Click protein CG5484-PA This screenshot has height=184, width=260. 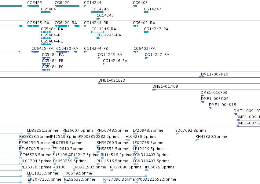[x=53, y=55]
